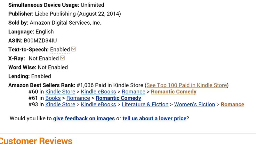Screen dimensions: 256x144
Task: Open Books link in #61 ranking
Action: 53,98
